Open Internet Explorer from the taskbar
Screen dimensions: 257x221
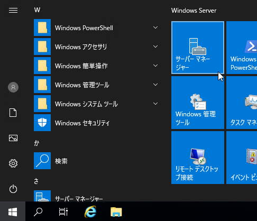pyautogui.click(x=90, y=211)
